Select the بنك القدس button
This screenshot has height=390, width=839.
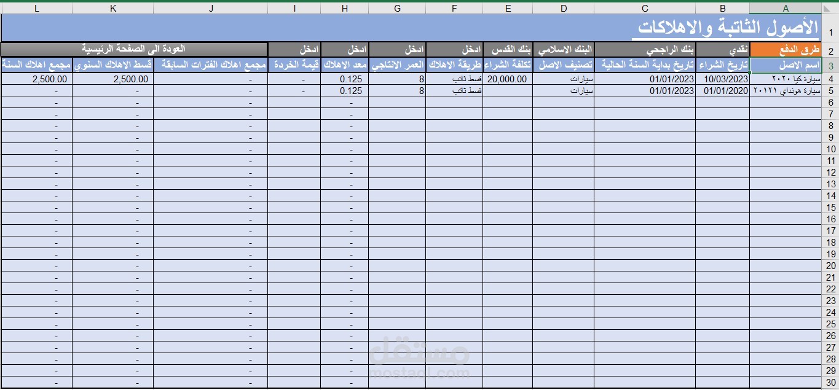click(x=508, y=50)
